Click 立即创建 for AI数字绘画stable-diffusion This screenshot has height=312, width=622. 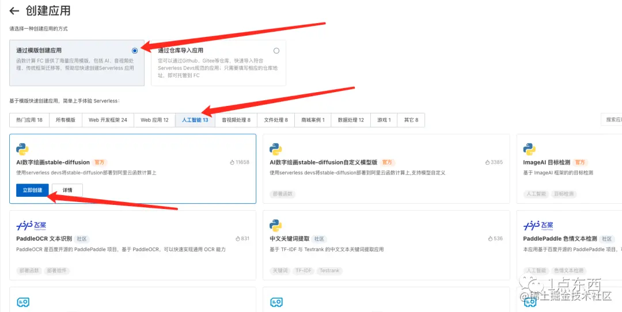[32, 191]
